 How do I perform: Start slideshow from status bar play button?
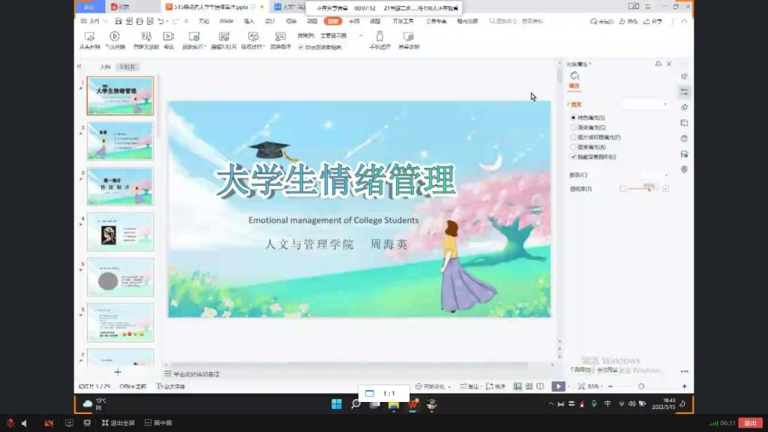click(x=558, y=386)
